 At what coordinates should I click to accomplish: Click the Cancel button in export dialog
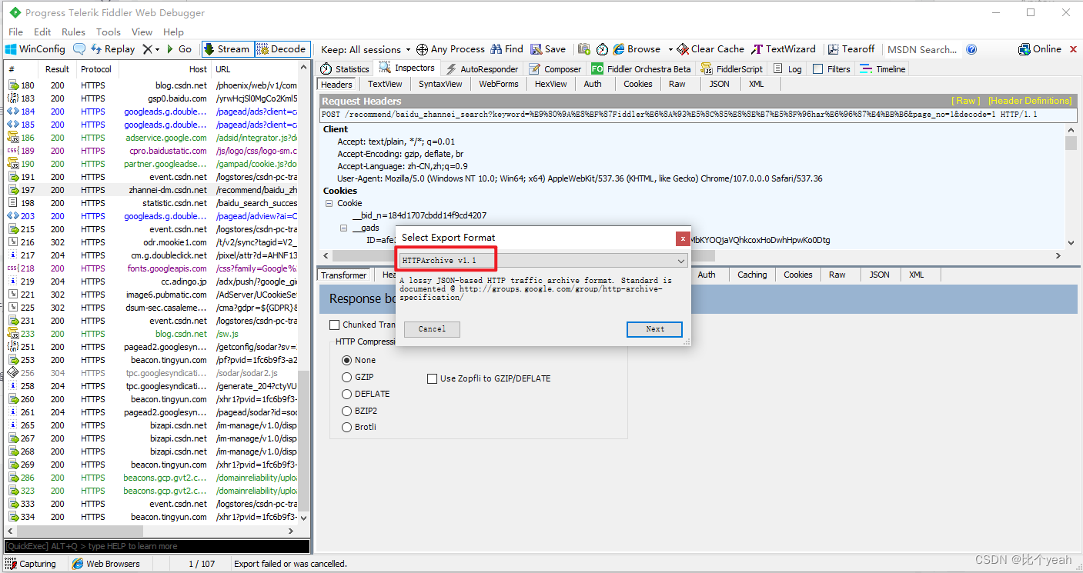[x=432, y=329]
